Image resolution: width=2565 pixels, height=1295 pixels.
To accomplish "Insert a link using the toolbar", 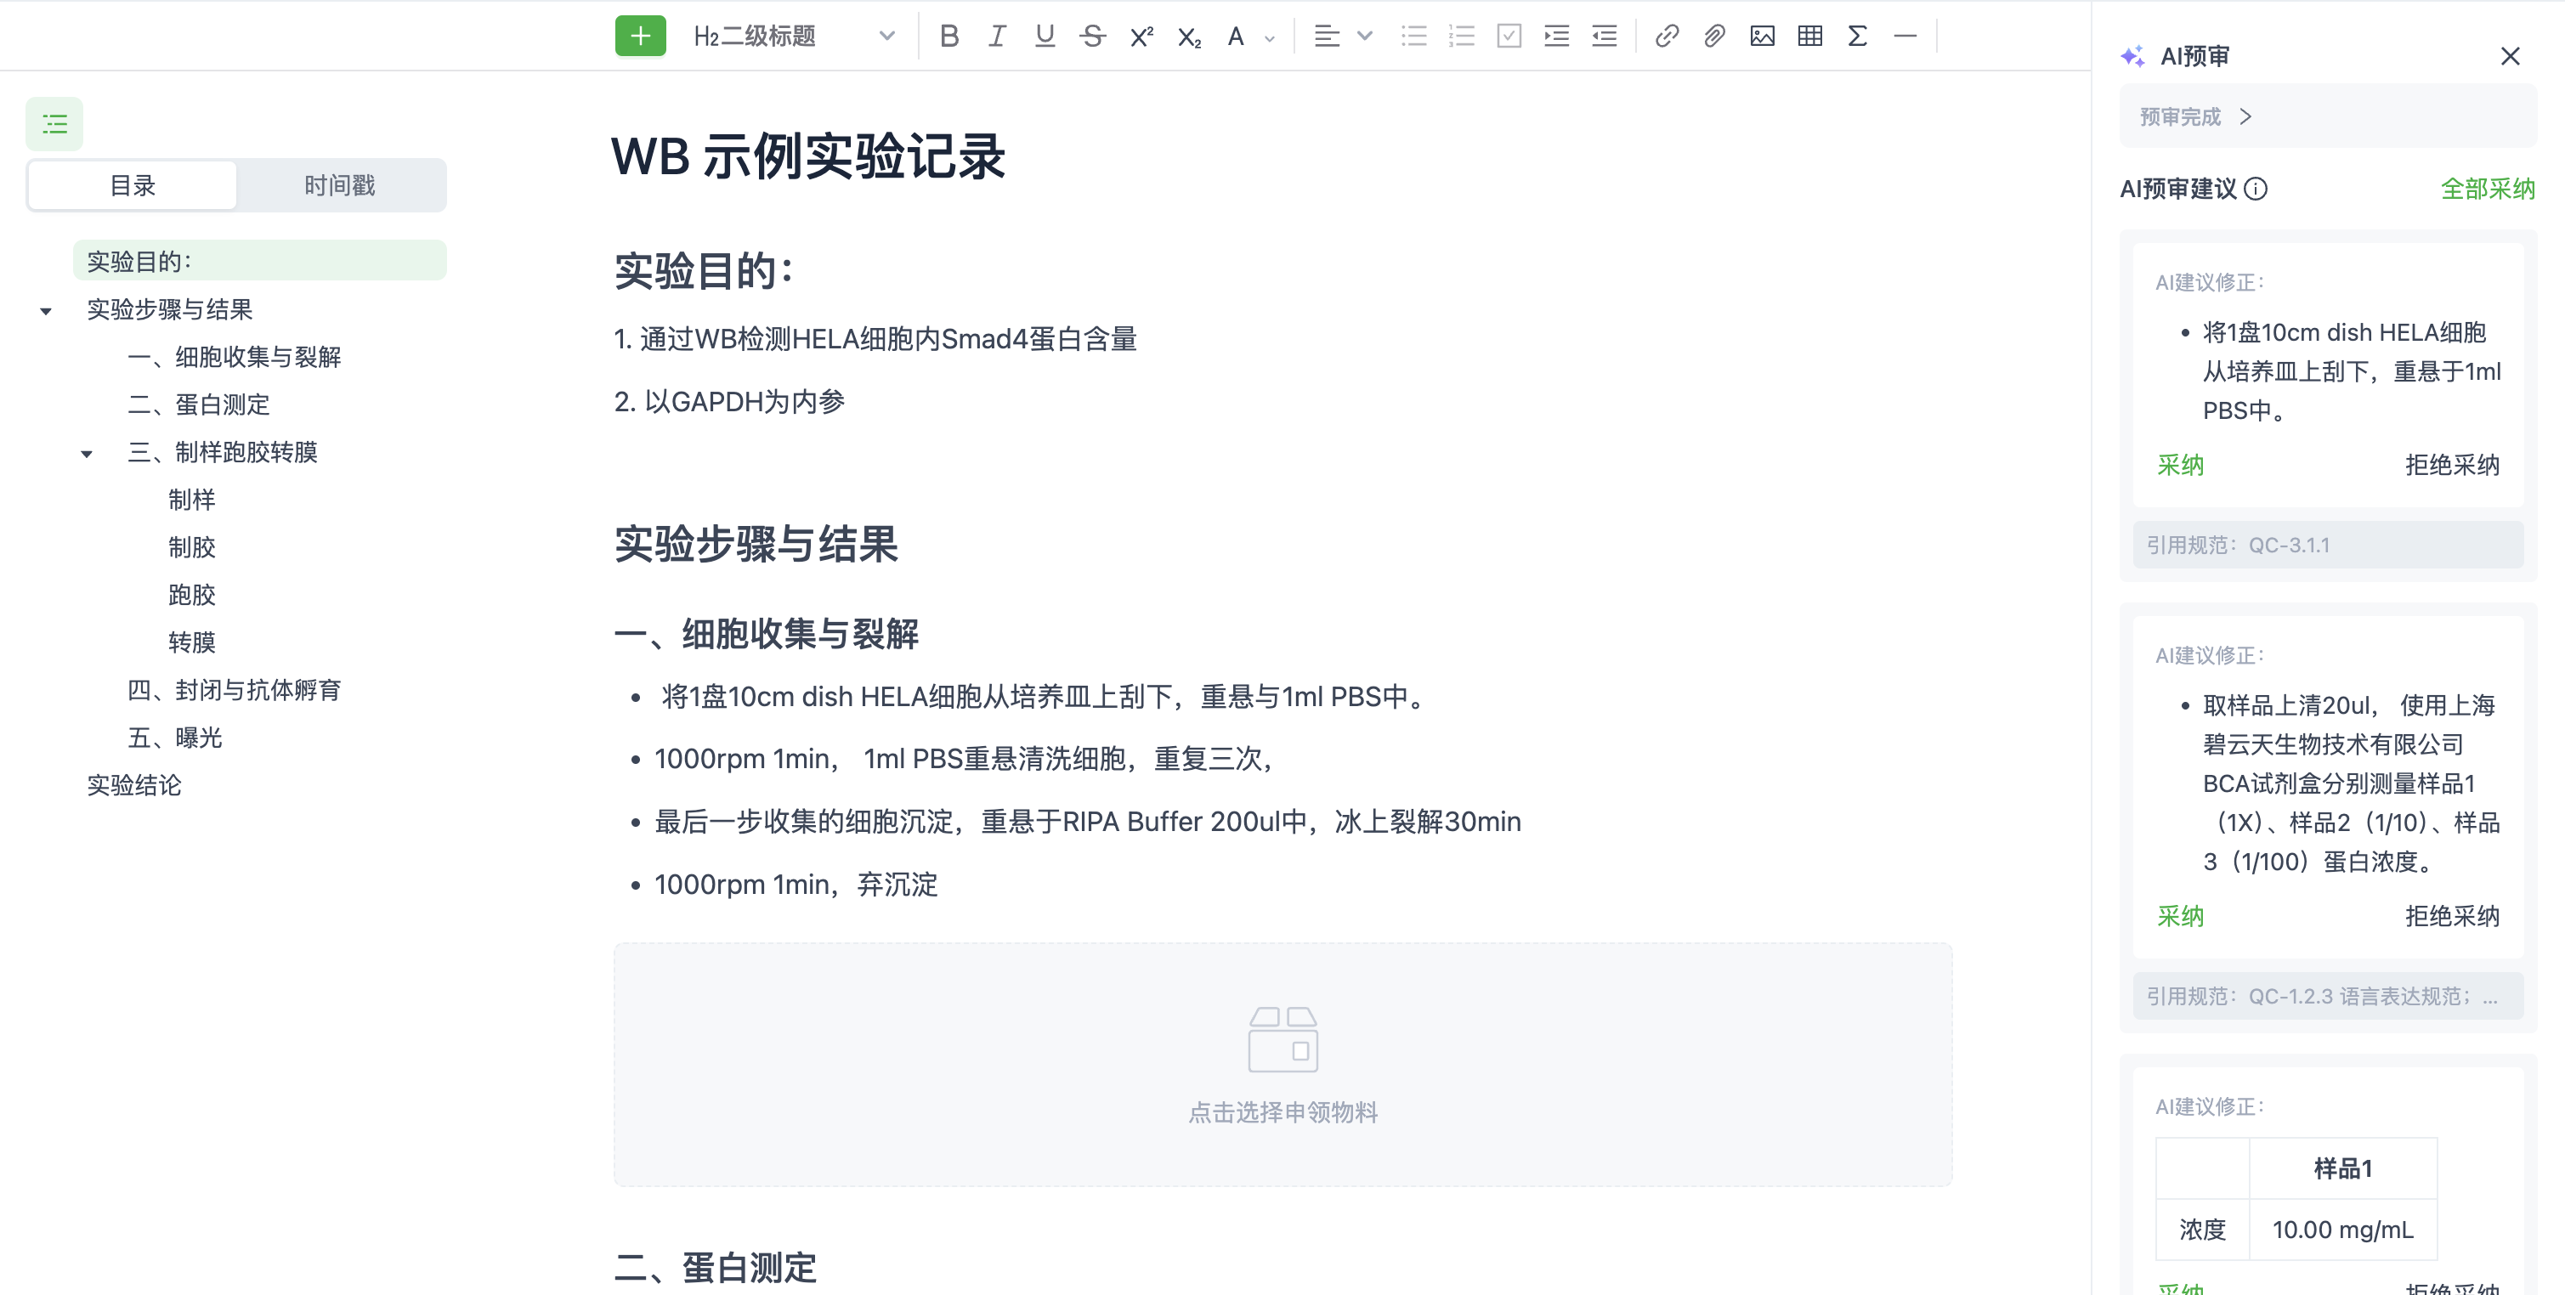I will 1668,36.
